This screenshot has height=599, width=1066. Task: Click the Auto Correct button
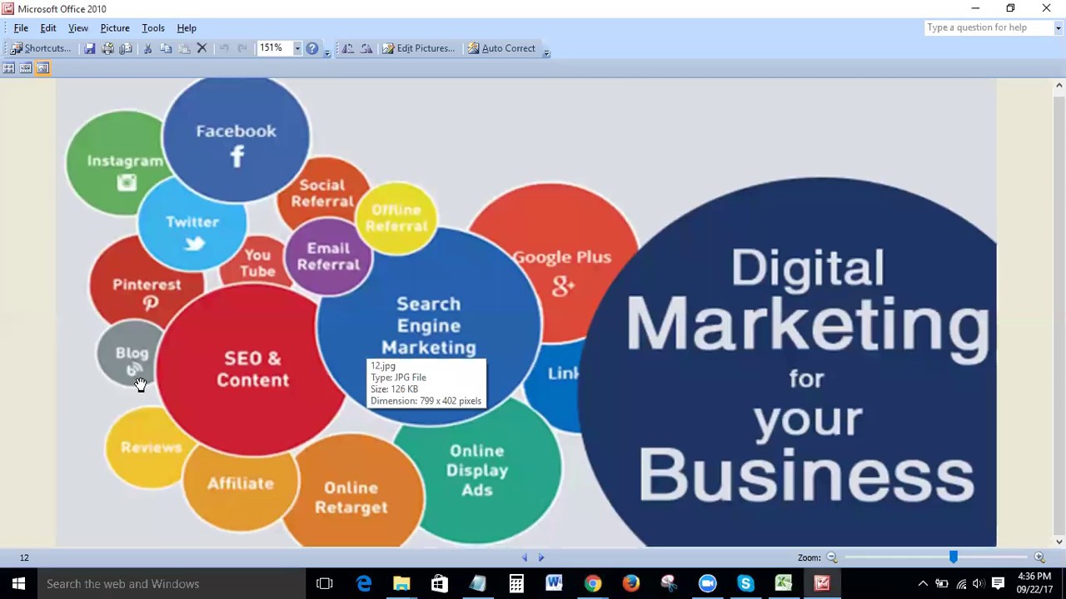pos(501,48)
